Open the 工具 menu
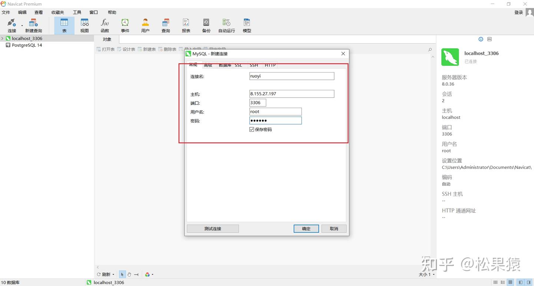 77,12
